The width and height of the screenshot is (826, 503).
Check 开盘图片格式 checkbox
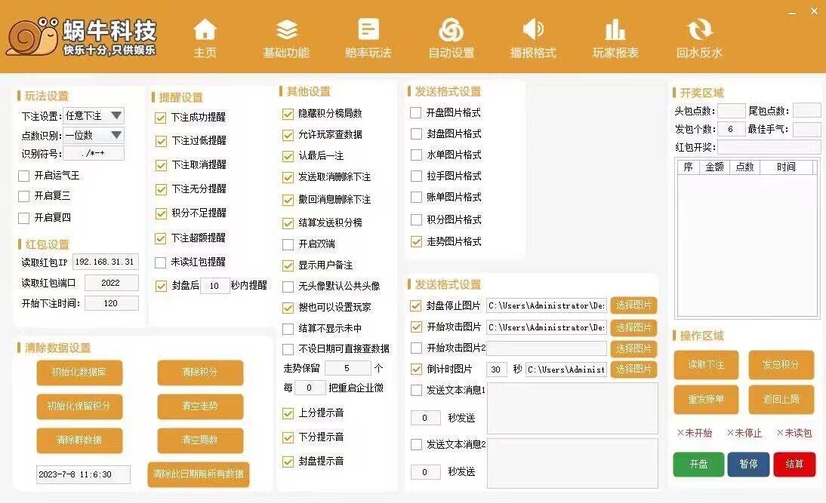pyautogui.click(x=415, y=112)
